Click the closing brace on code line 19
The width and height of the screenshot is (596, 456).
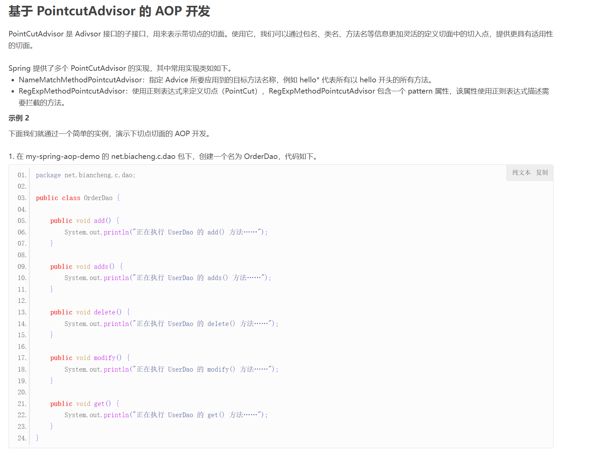tap(52, 381)
